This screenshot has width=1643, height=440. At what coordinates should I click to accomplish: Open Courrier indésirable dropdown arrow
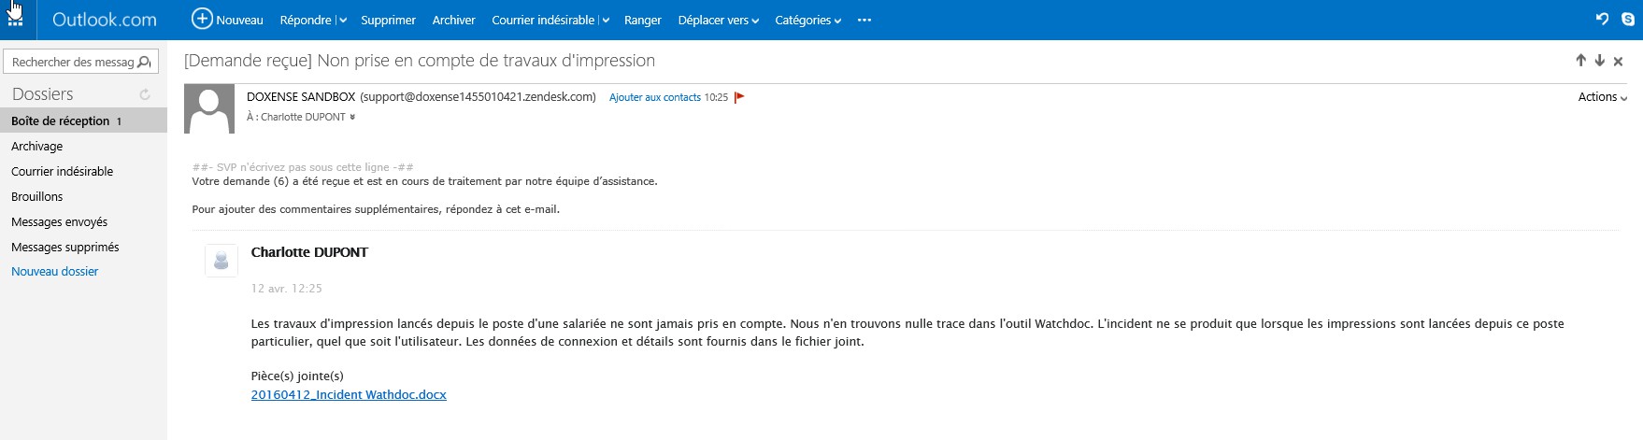pyautogui.click(x=606, y=21)
